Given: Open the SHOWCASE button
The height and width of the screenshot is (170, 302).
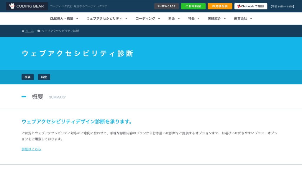Looking at the screenshot, I should point(166,6).
